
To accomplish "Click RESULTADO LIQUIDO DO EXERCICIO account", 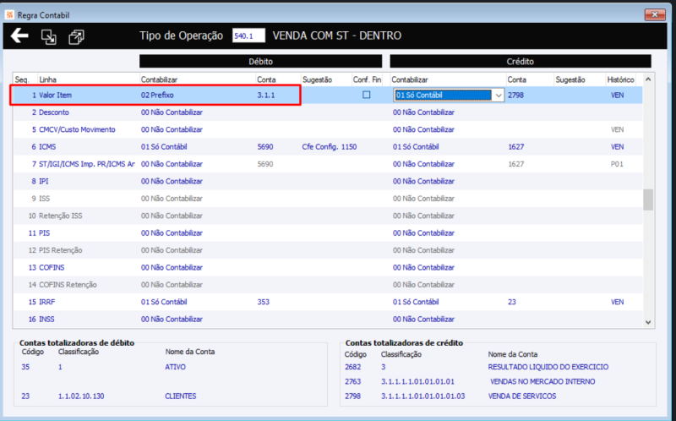I will click(548, 367).
